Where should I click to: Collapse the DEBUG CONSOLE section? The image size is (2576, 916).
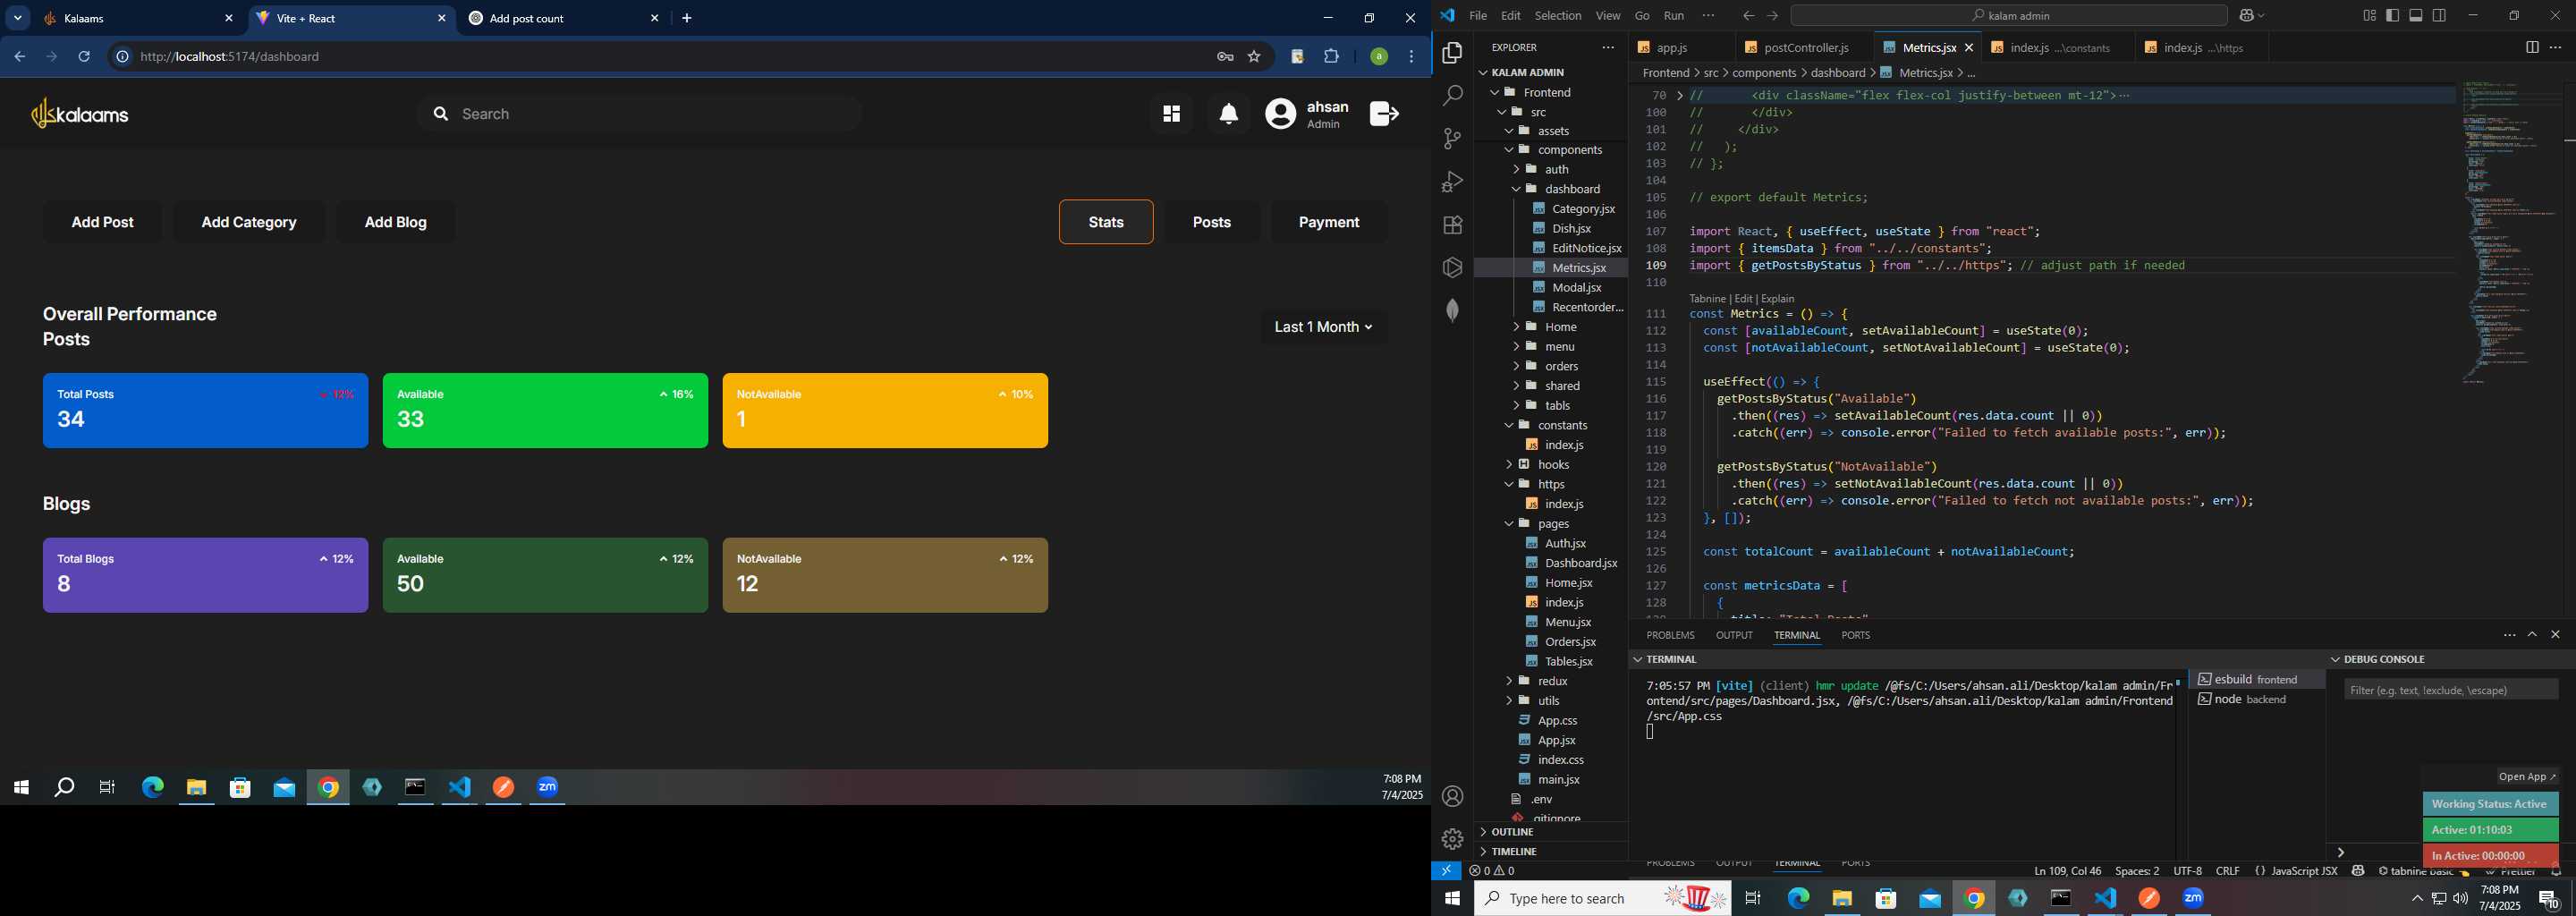[2336, 659]
